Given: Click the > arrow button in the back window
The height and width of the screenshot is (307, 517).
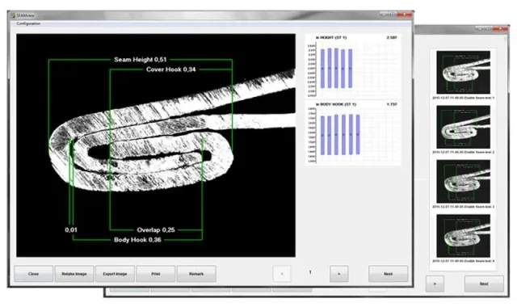Looking at the screenshot, I should [435, 284].
